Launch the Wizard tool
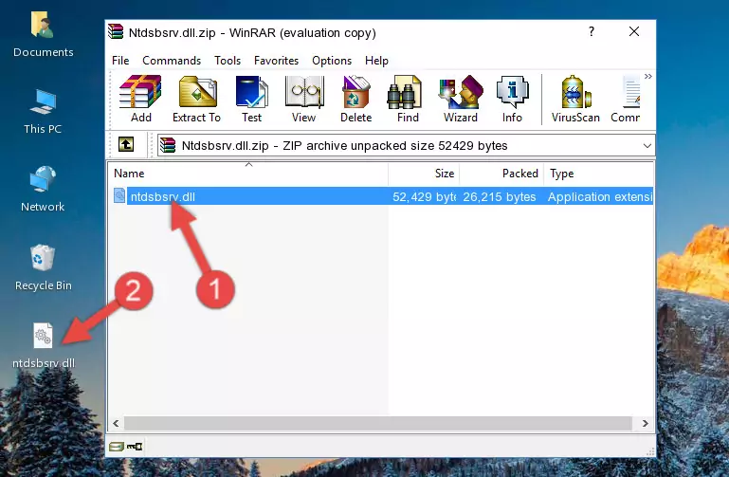729x477 pixels. 461,99
